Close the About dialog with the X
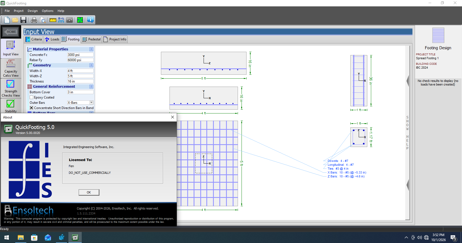 pos(173,117)
